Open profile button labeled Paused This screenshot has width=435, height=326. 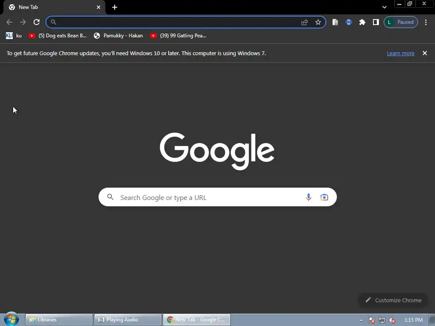[x=401, y=22]
